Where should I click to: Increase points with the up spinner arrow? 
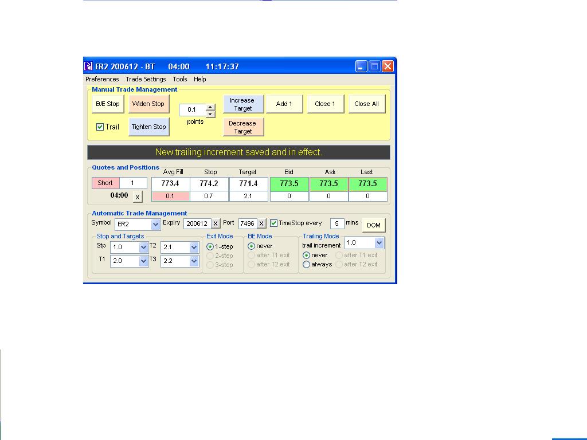tap(211, 107)
